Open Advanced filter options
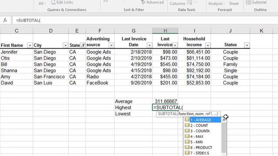This screenshot has width=278, height=156. 152,2
